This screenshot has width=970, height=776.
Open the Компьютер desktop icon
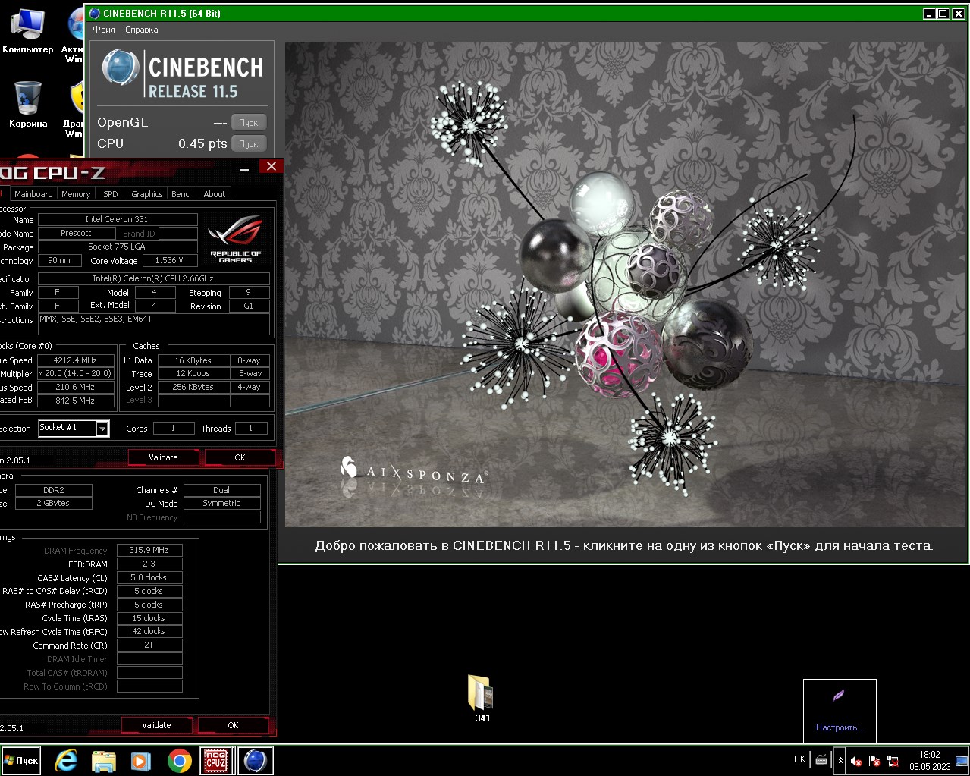27,30
